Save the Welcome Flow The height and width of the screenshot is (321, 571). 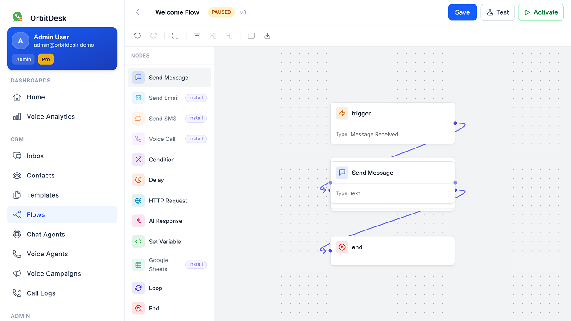462,12
